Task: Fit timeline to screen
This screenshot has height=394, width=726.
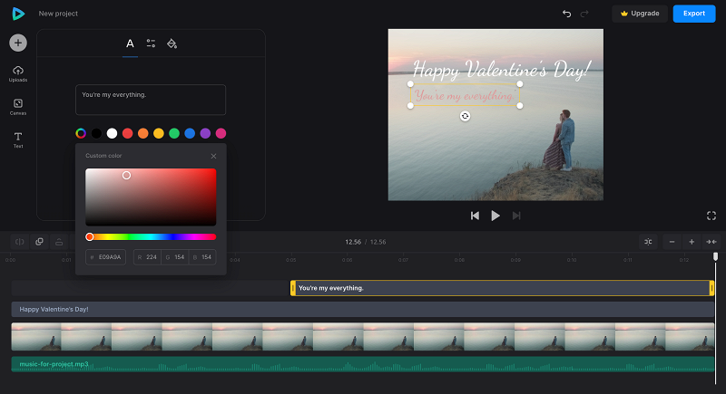Action: (711, 242)
